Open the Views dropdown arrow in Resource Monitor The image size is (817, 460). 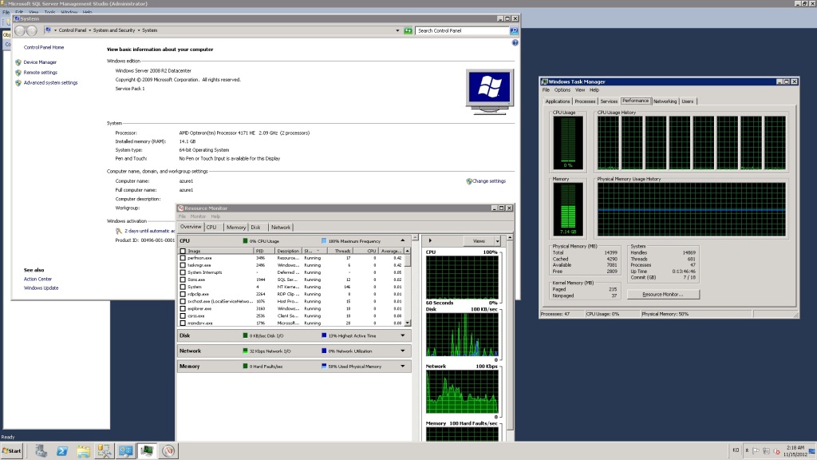(x=498, y=241)
